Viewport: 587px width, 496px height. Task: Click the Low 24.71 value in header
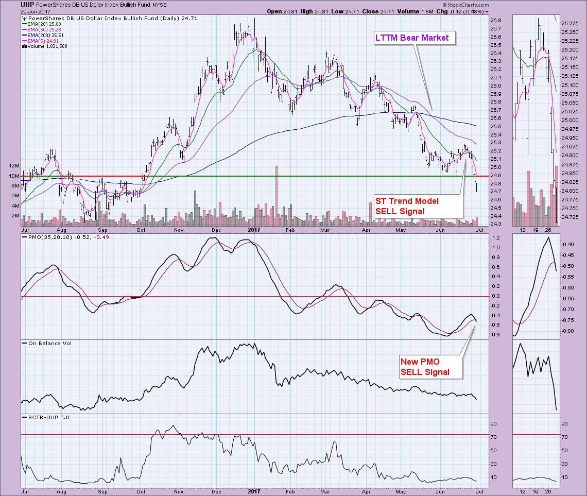(345, 12)
